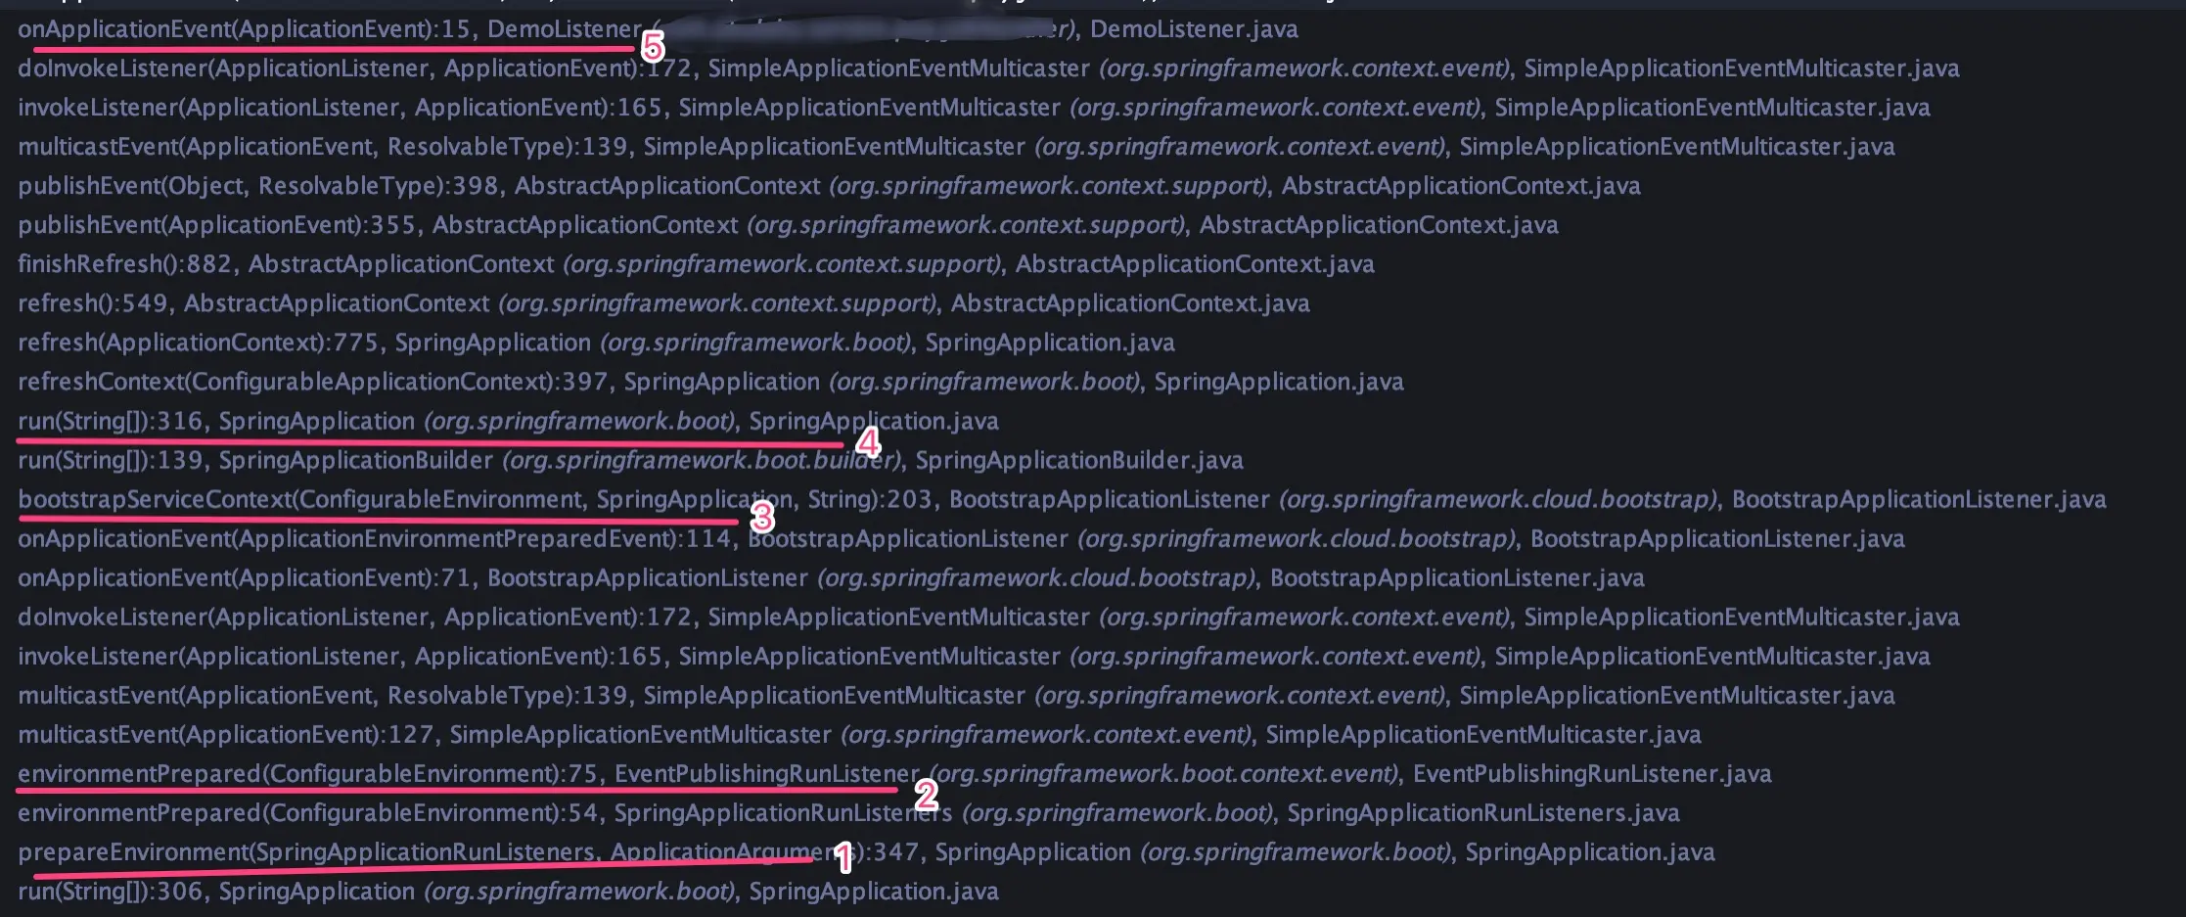Image resolution: width=2186 pixels, height=917 pixels.
Task: Open the finishRefresh():882 AbstractApplicationContext frame
Action: click(x=696, y=264)
